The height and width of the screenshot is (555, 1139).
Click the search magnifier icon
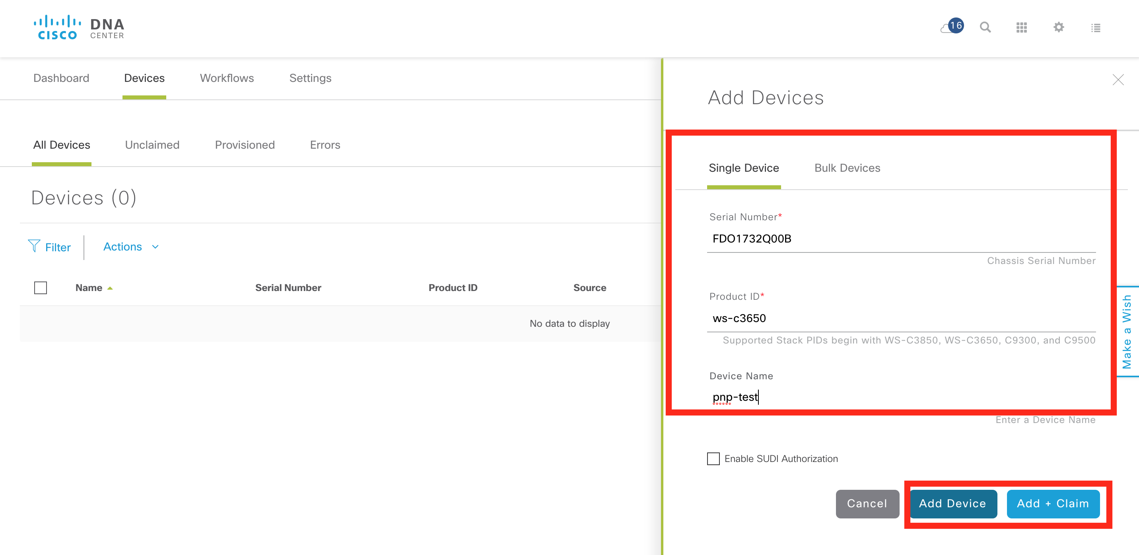(985, 27)
